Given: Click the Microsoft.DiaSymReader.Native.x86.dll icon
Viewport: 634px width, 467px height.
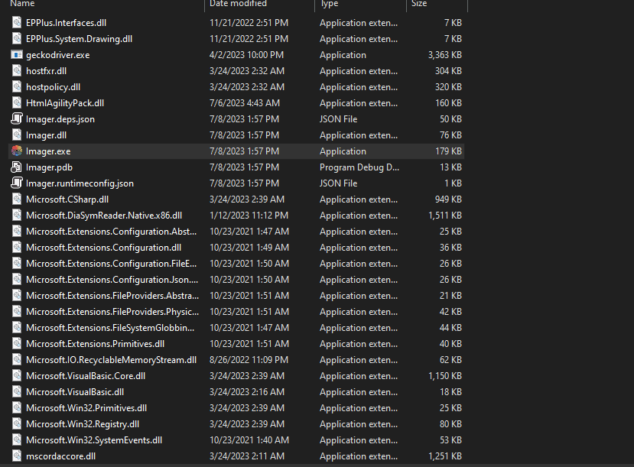Looking at the screenshot, I should pos(17,216).
